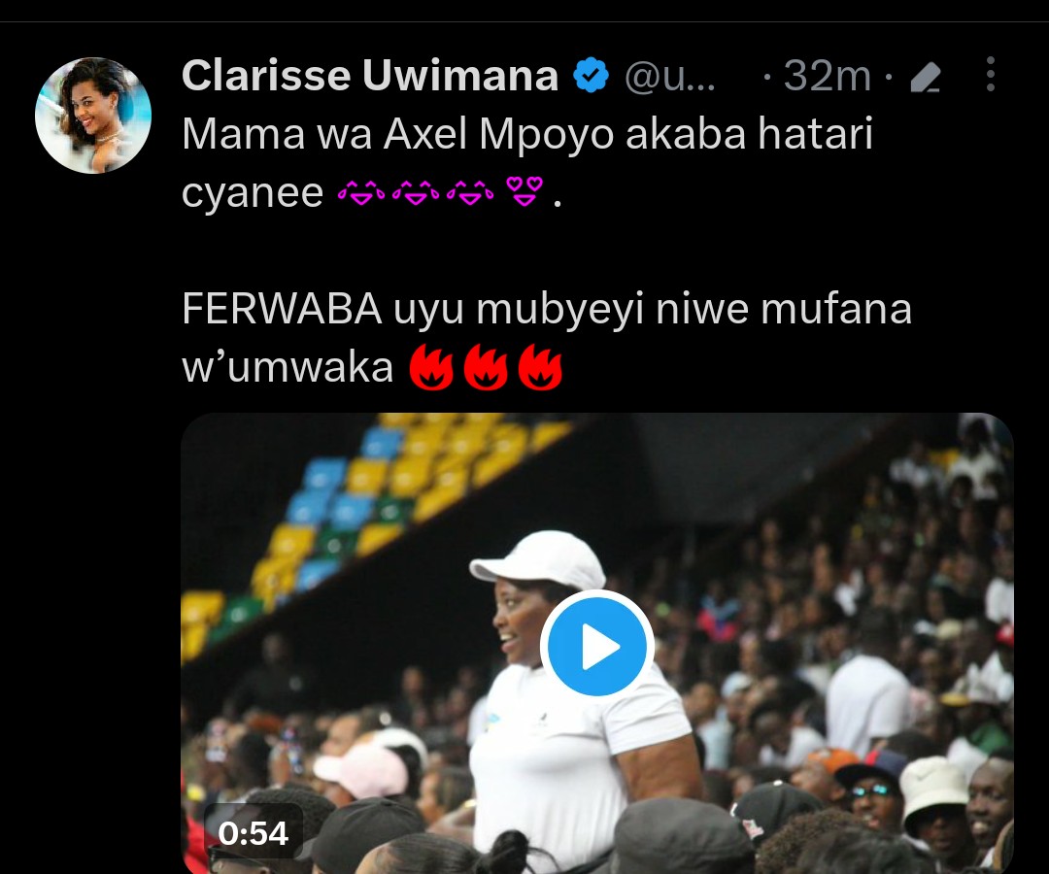Click the middle red fire emoji
The width and height of the screenshot is (1049, 874).
(x=486, y=366)
